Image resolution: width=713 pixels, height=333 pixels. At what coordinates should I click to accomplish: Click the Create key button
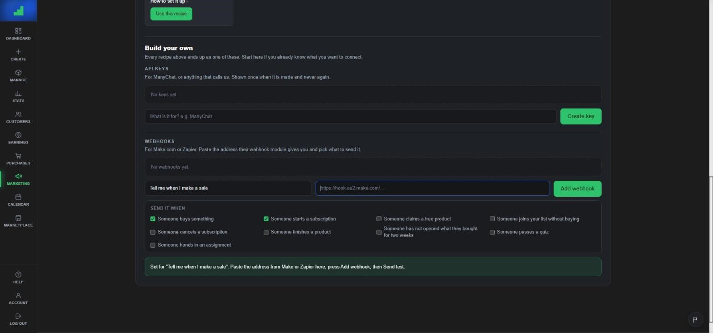581,116
